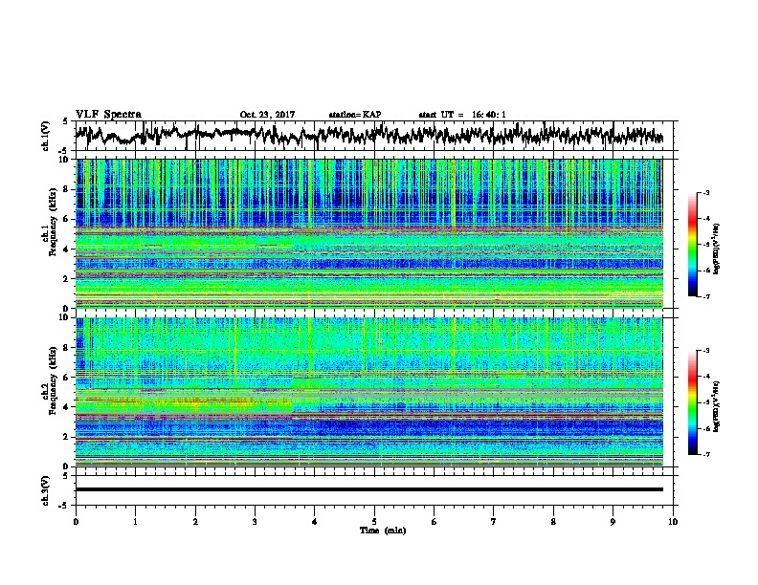
Task: Click the time axis tick label "8"
Action: (x=553, y=522)
